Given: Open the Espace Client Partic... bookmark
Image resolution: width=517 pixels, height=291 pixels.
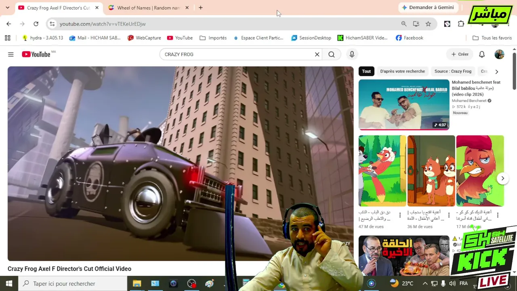Looking at the screenshot, I should (258, 38).
